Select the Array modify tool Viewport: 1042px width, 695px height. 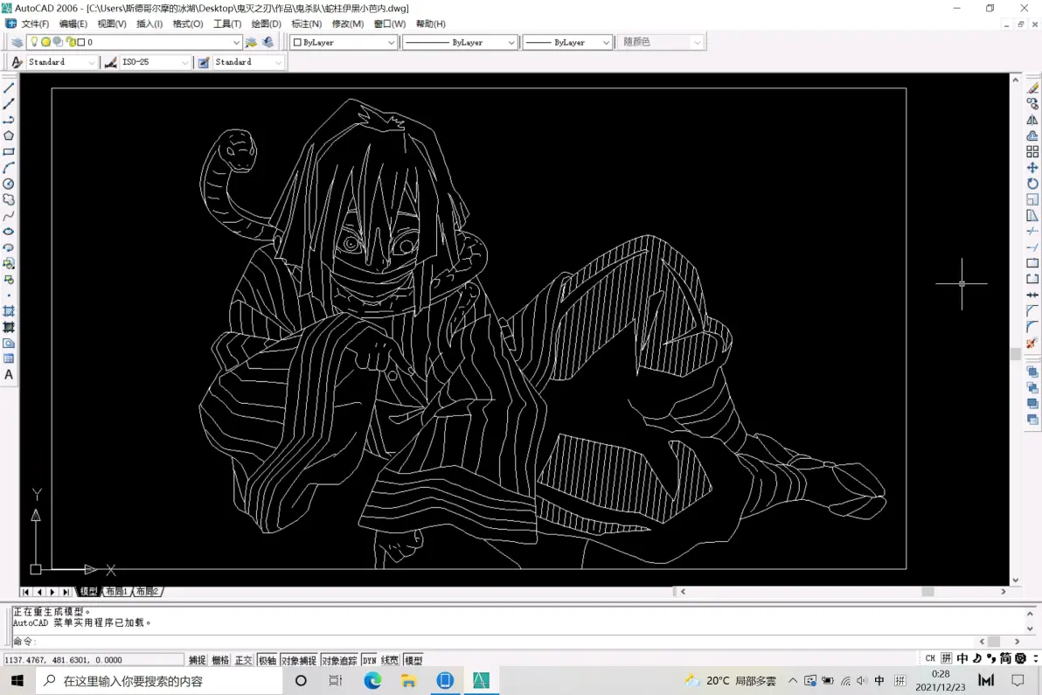coord(1032,151)
